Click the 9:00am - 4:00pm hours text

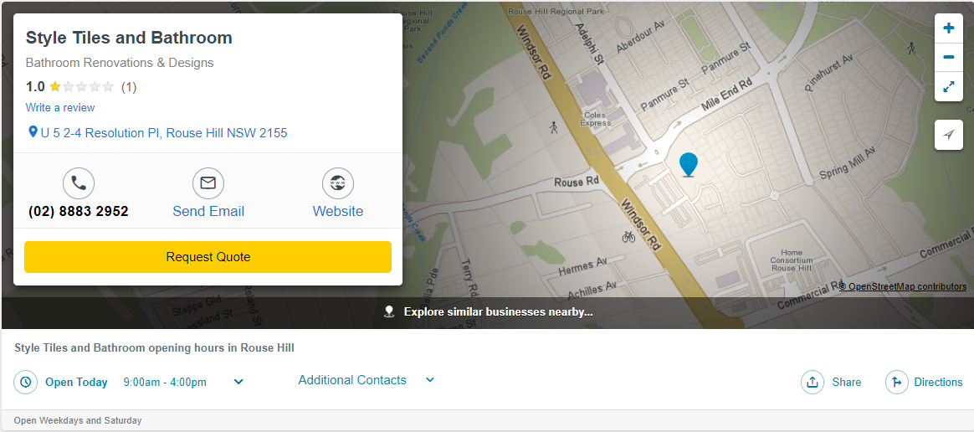[x=165, y=382]
